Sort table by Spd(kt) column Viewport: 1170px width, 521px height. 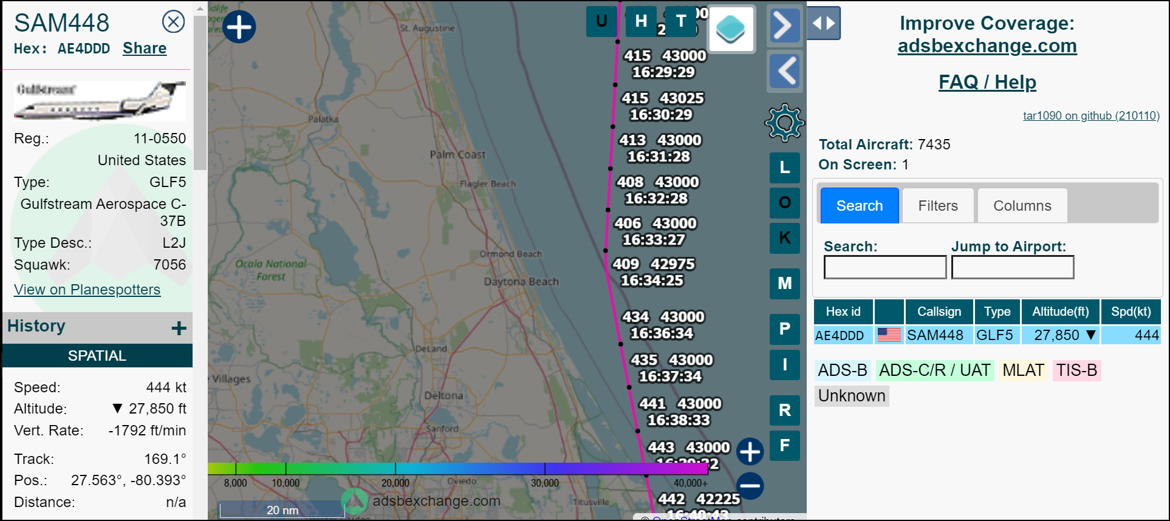(x=1131, y=312)
